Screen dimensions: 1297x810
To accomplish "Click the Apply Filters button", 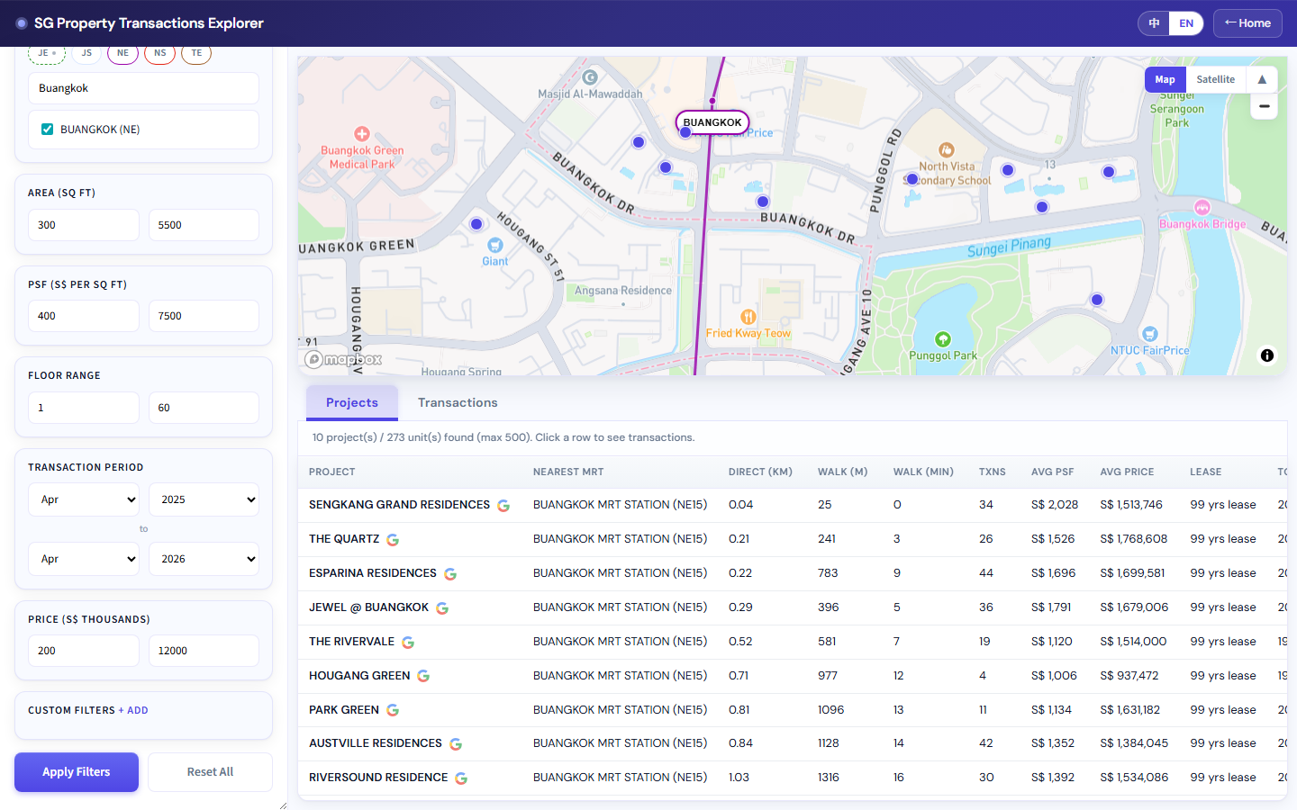I will point(77,772).
